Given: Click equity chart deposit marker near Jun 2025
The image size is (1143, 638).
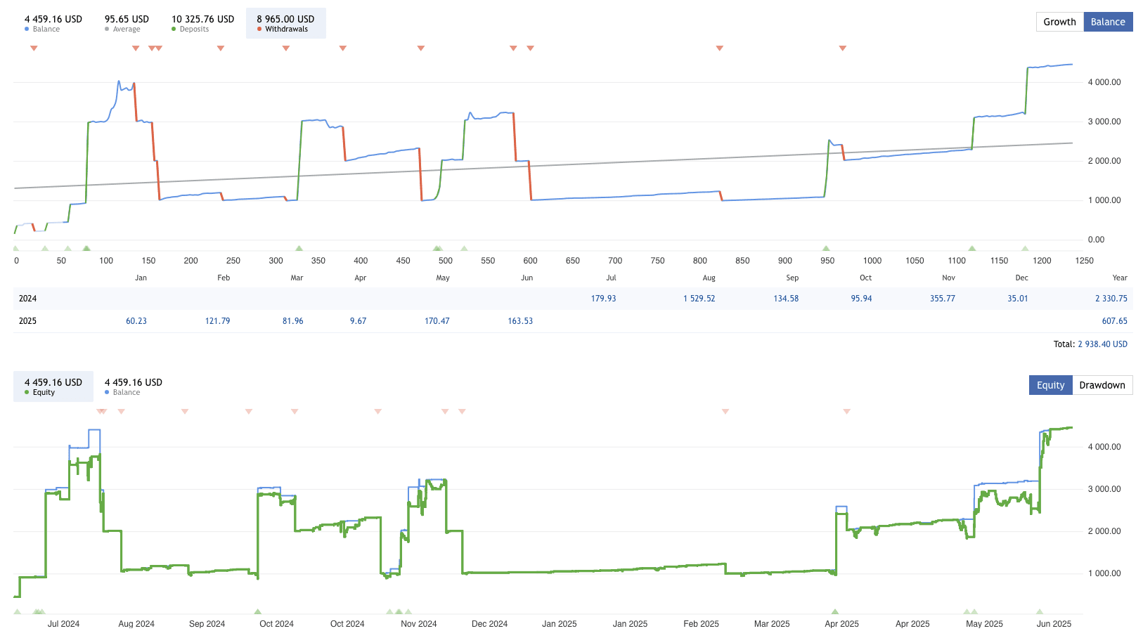Looking at the screenshot, I should click(x=1040, y=611).
